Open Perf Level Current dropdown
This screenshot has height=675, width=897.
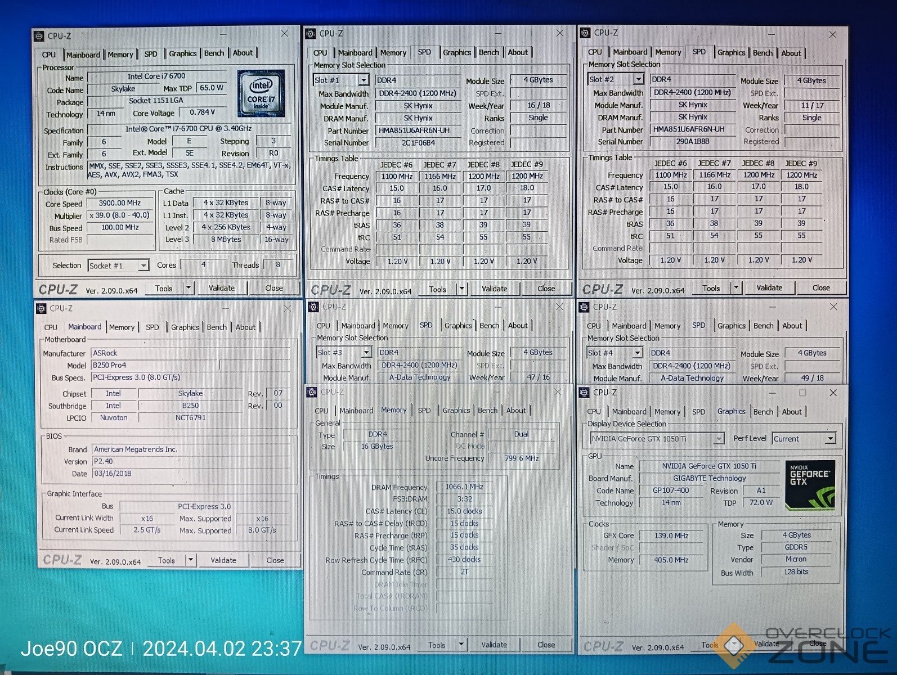point(831,439)
